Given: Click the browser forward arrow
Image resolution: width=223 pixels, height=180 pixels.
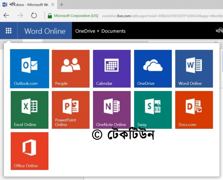Looking at the screenshot, I should [20, 15].
